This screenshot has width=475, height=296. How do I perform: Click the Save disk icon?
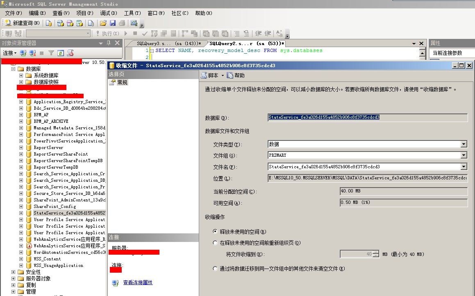pyautogui.click(x=112, y=23)
